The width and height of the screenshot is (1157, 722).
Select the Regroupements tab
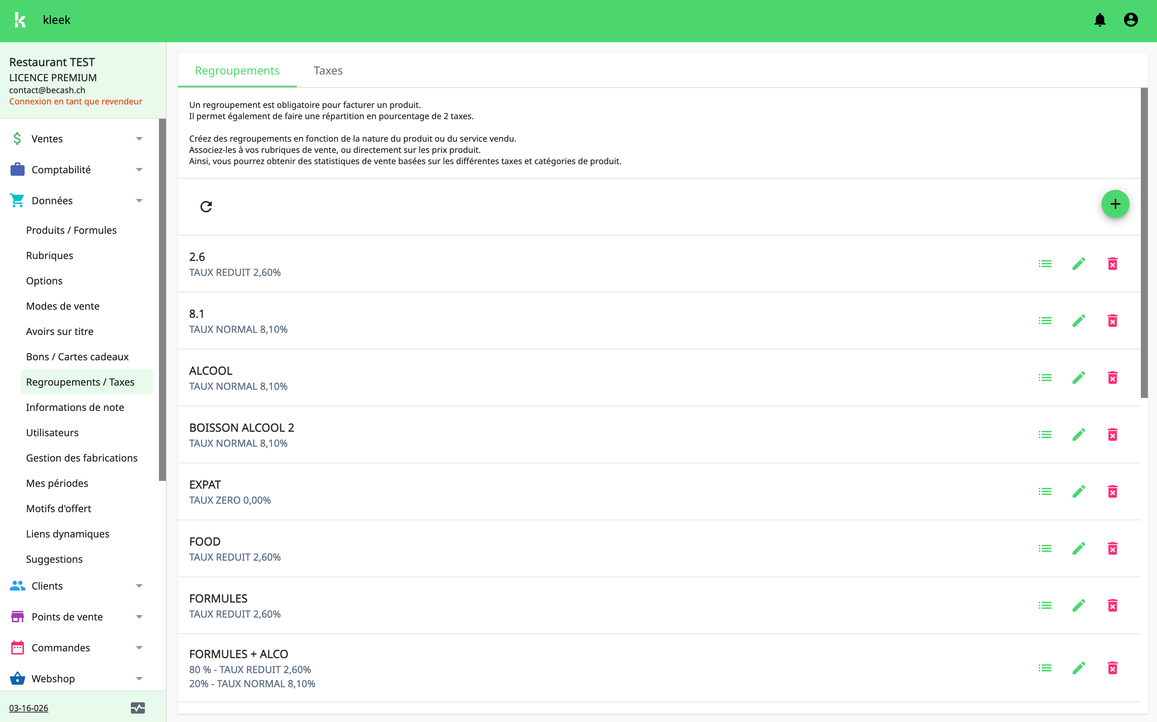[x=237, y=70]
